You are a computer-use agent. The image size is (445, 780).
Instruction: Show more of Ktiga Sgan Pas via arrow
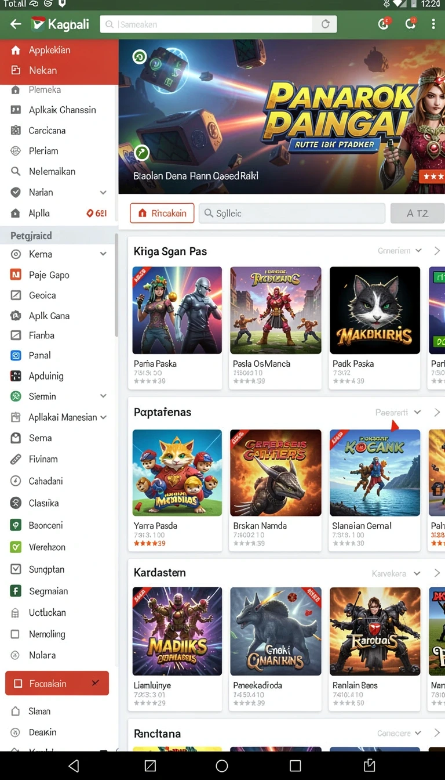point(437,251)
